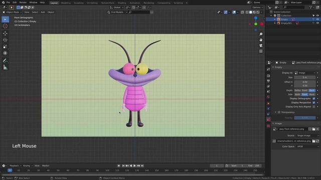
Task: Click the Offset X value field
Action: [x=305, y=82]
